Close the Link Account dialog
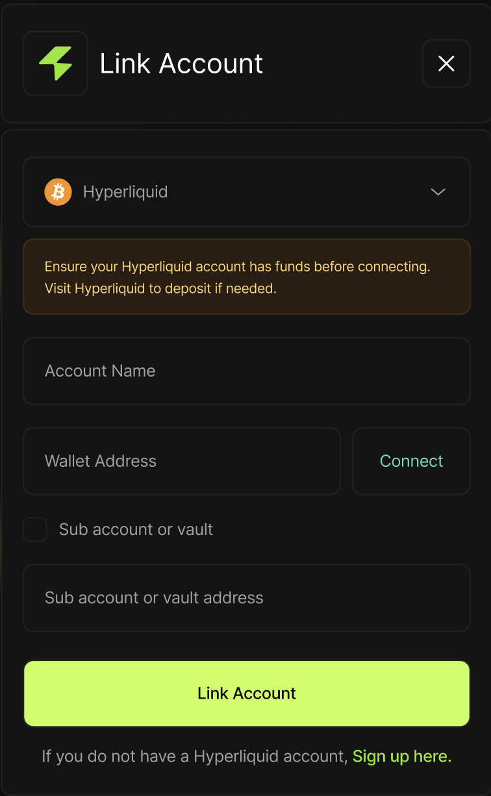The height and width of the screenshot is (796, 491). coord(446,64)
